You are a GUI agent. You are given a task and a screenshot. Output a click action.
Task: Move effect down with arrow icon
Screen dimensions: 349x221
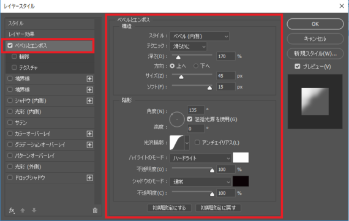tap(34, 210)
